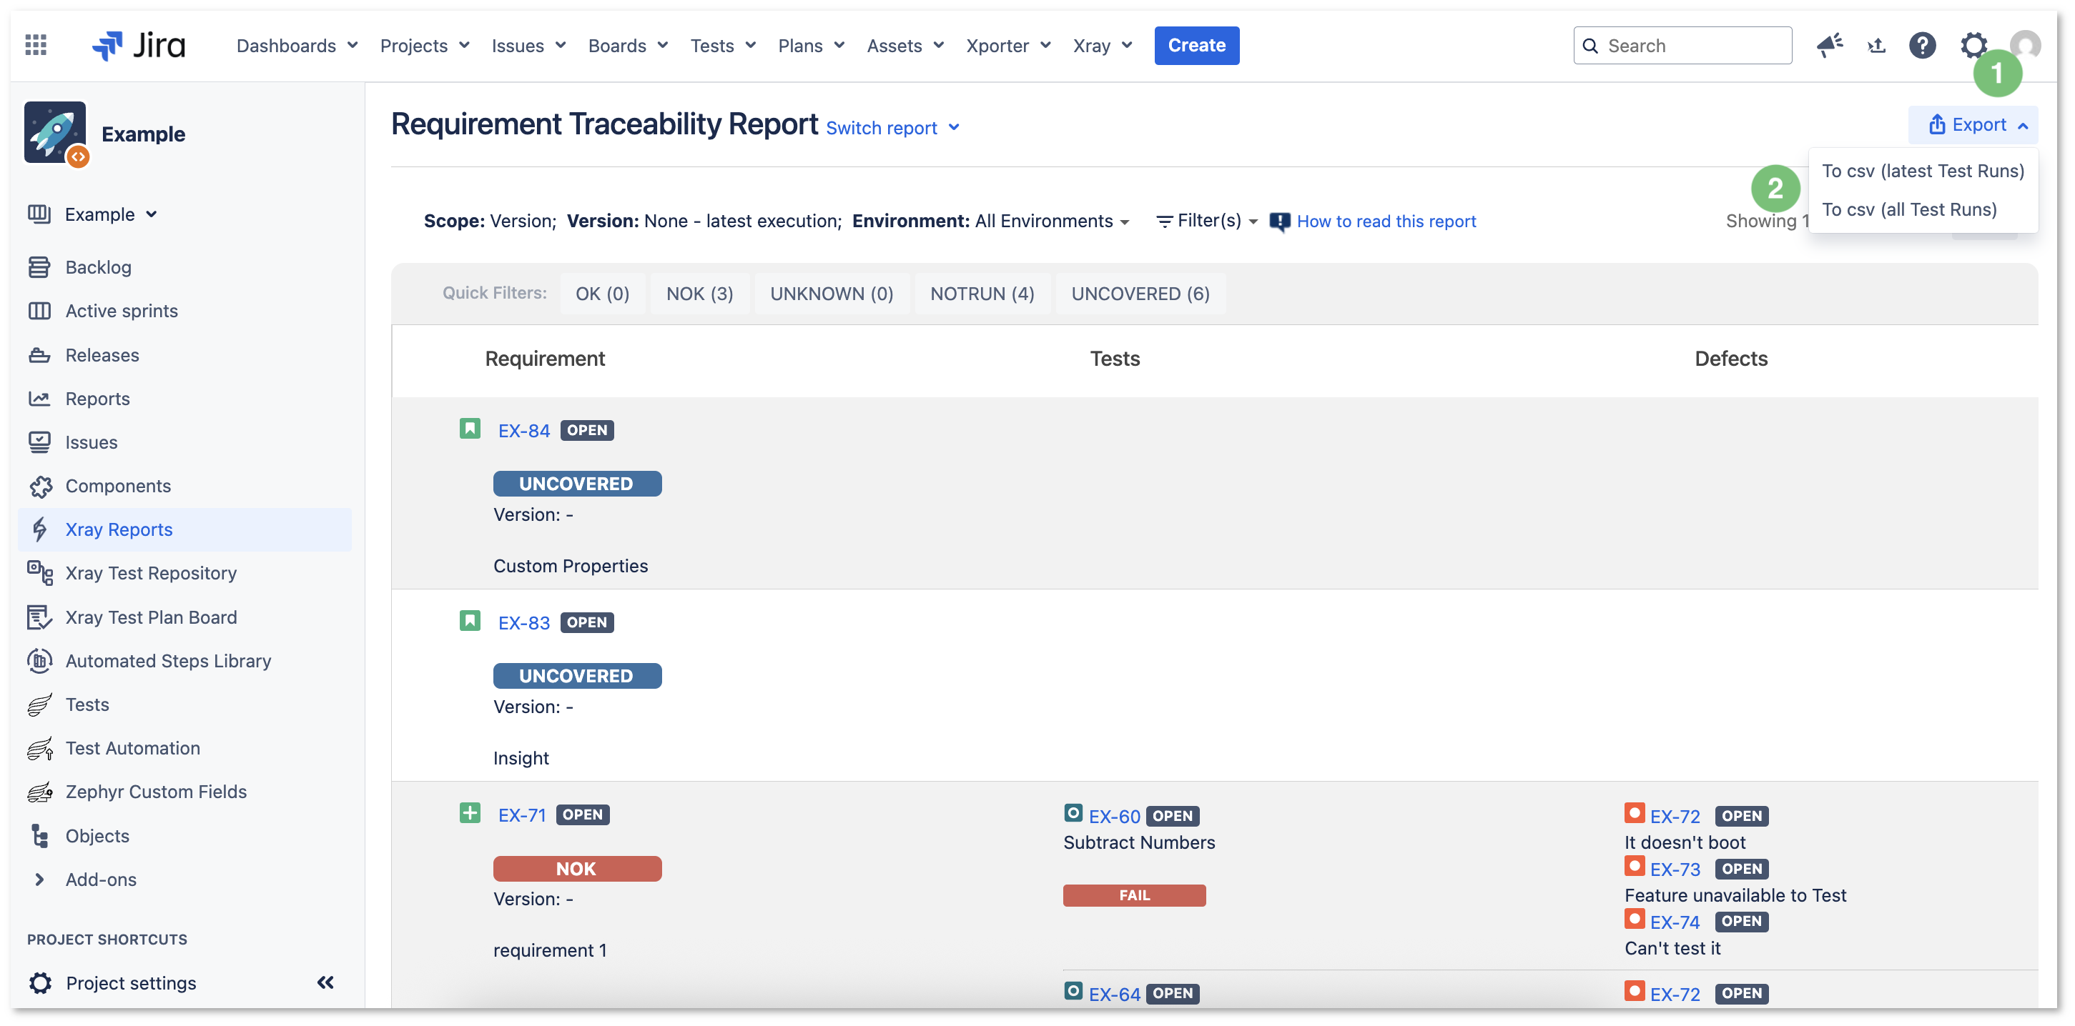The width and height of the screenshot is (2075, 1026).
Task: Open the app switcher grid icon
Action: [36, 45]
